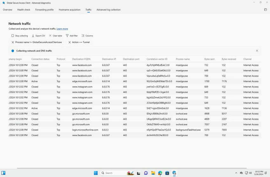Open Task View from taskbar
This screenshot has width=270, height=177.
coord(138,173)
